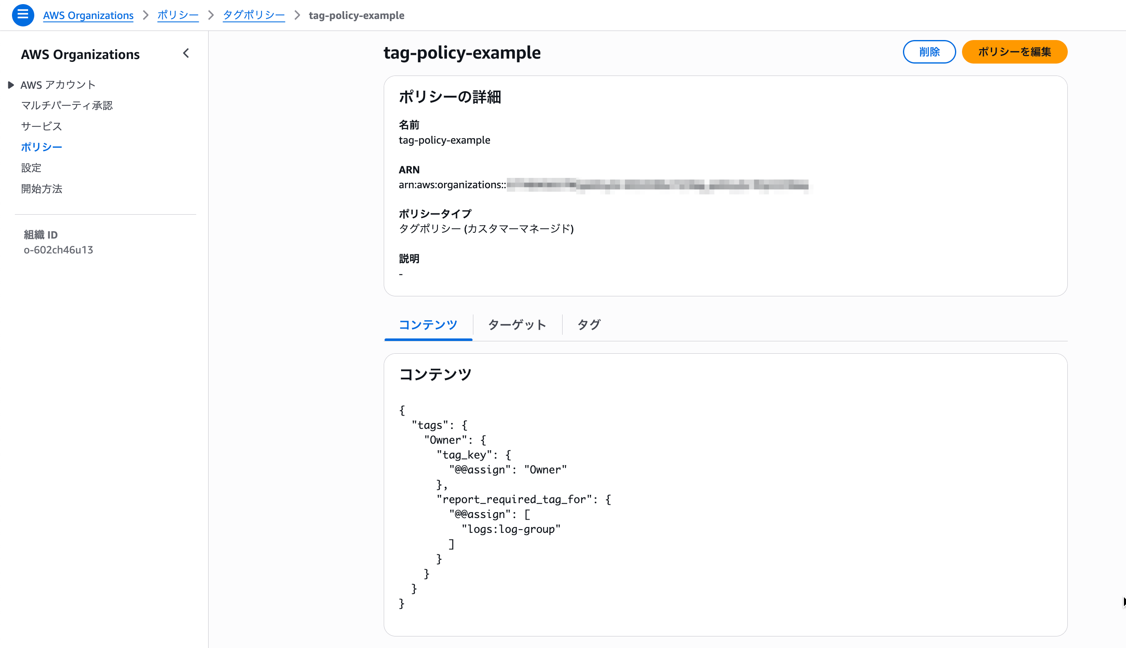
Task: Switch to the ターゲット tab
Action: tap(517, 325)
